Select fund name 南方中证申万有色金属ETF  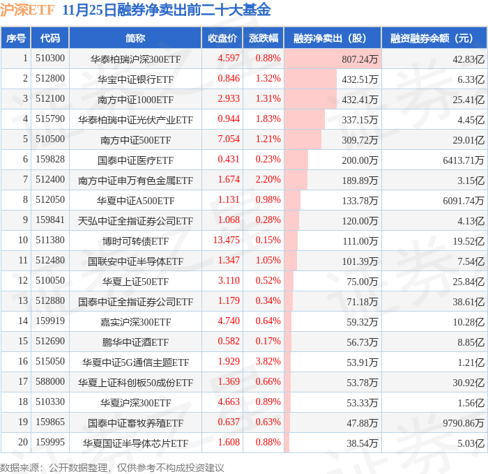(135, 181)
